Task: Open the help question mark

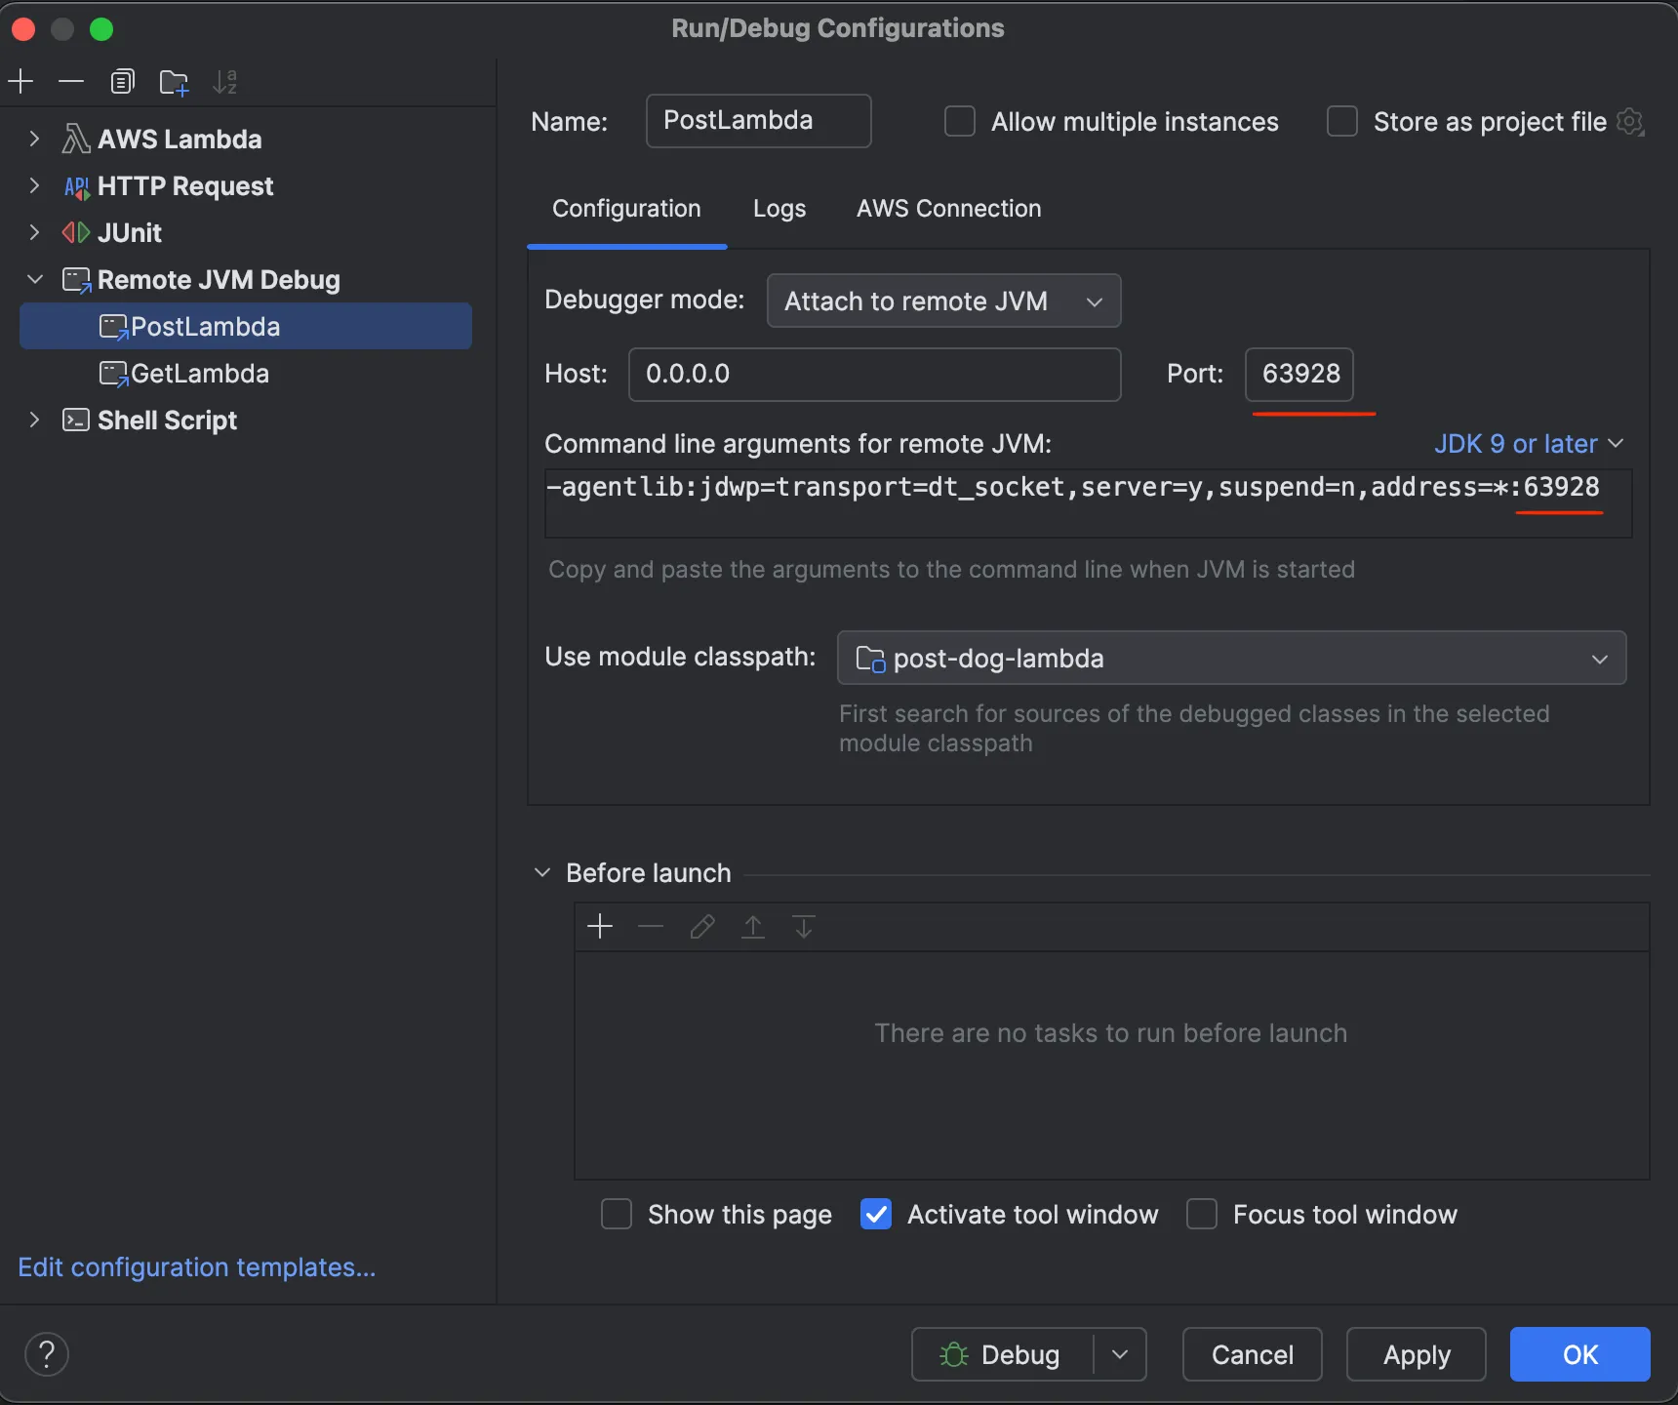Action: tap(46, 1353)
